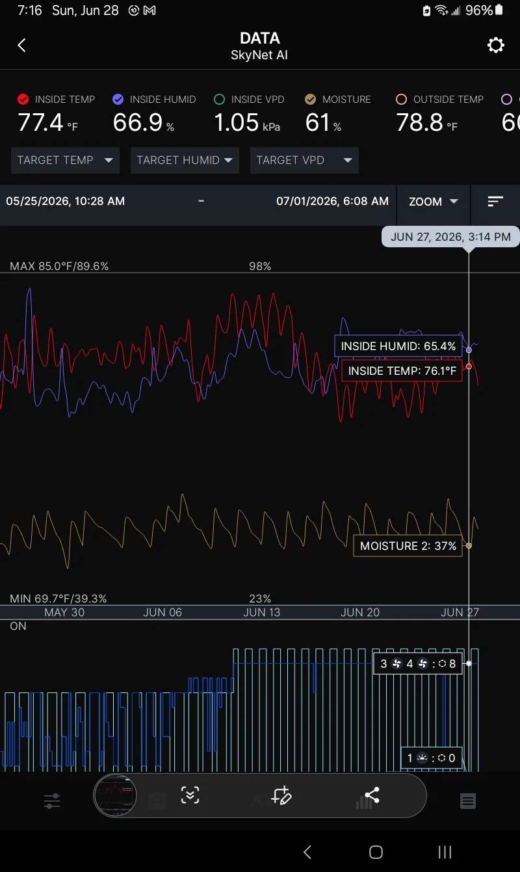520x872 pixels.
Task: Share the screenshot
Action: [x=372, y=795]
